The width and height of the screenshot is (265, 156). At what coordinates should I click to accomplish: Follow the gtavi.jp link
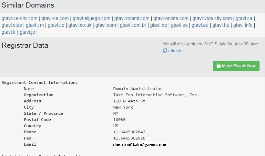(27, 32)
